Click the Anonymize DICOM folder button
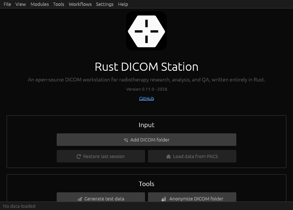Viewport: 293px width, 210px height. 192,197
